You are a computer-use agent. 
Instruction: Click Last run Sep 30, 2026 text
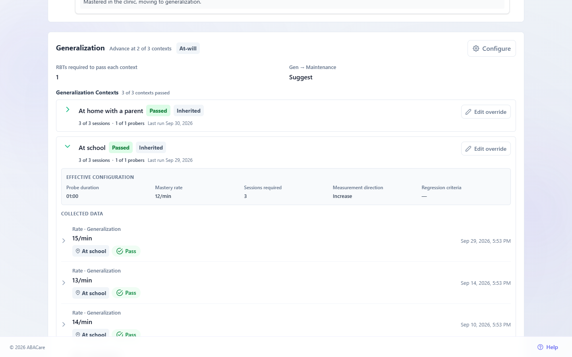[x=170, y=123]
